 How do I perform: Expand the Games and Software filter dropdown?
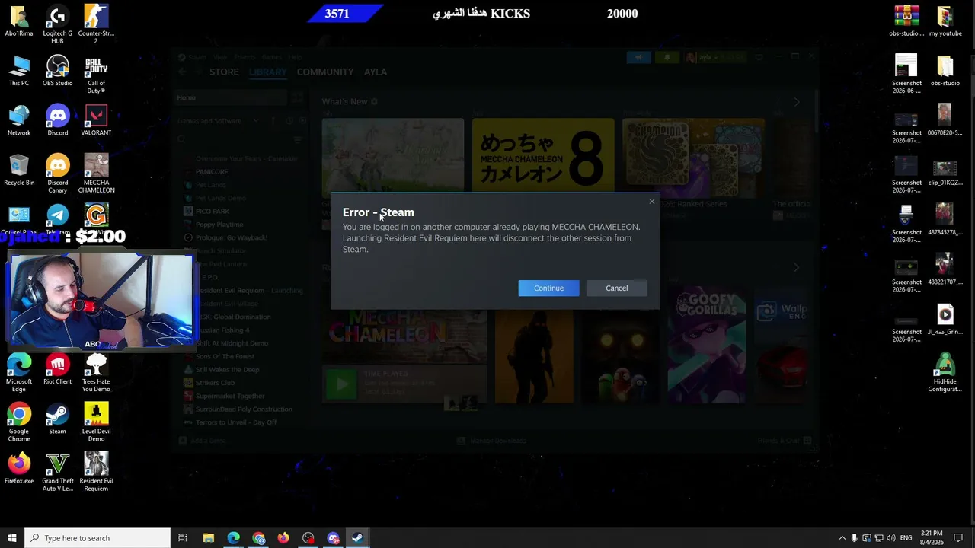[256, 121]
